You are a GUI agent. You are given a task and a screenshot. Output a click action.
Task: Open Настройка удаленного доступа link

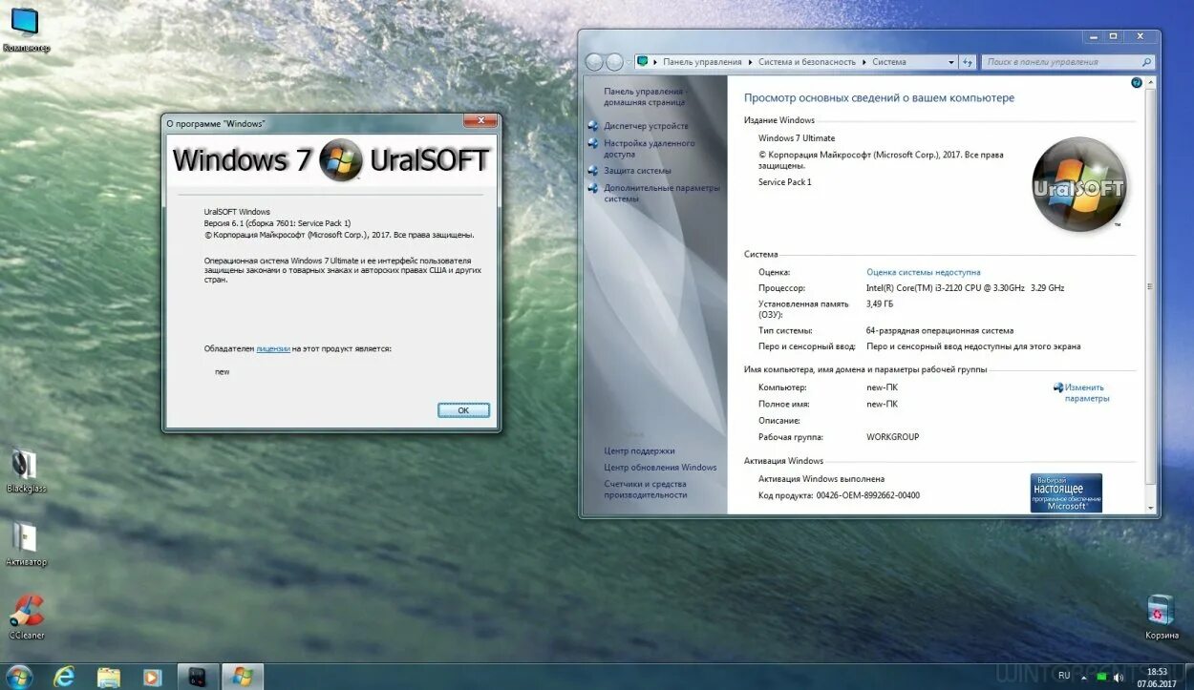tap(650, 148)
